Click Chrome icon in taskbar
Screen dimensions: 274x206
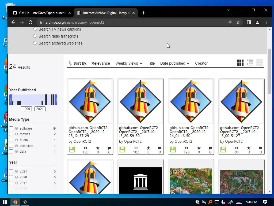(15, 202)
